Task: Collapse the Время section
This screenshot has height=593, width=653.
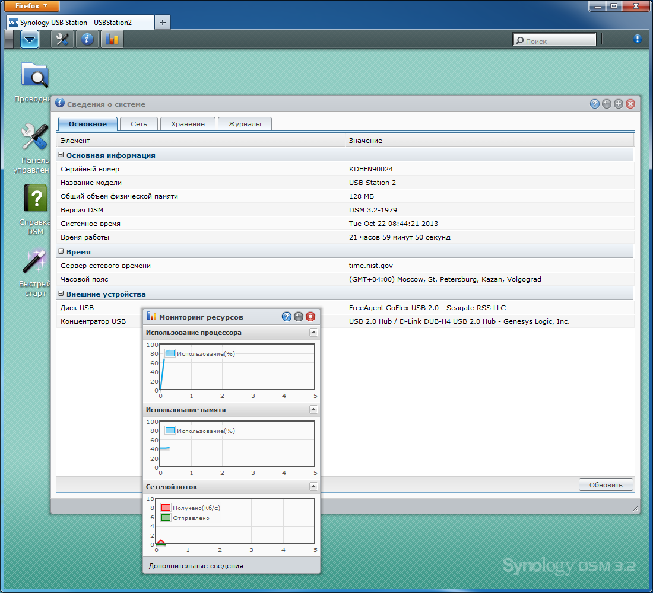Action: coord(61,251)
